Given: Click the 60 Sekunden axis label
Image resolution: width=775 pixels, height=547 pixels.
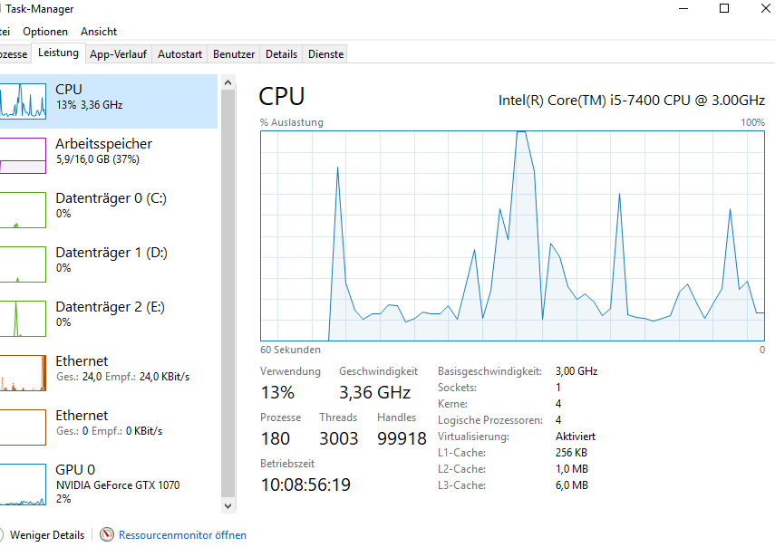Looking at the screenshot, I should 291,350.
